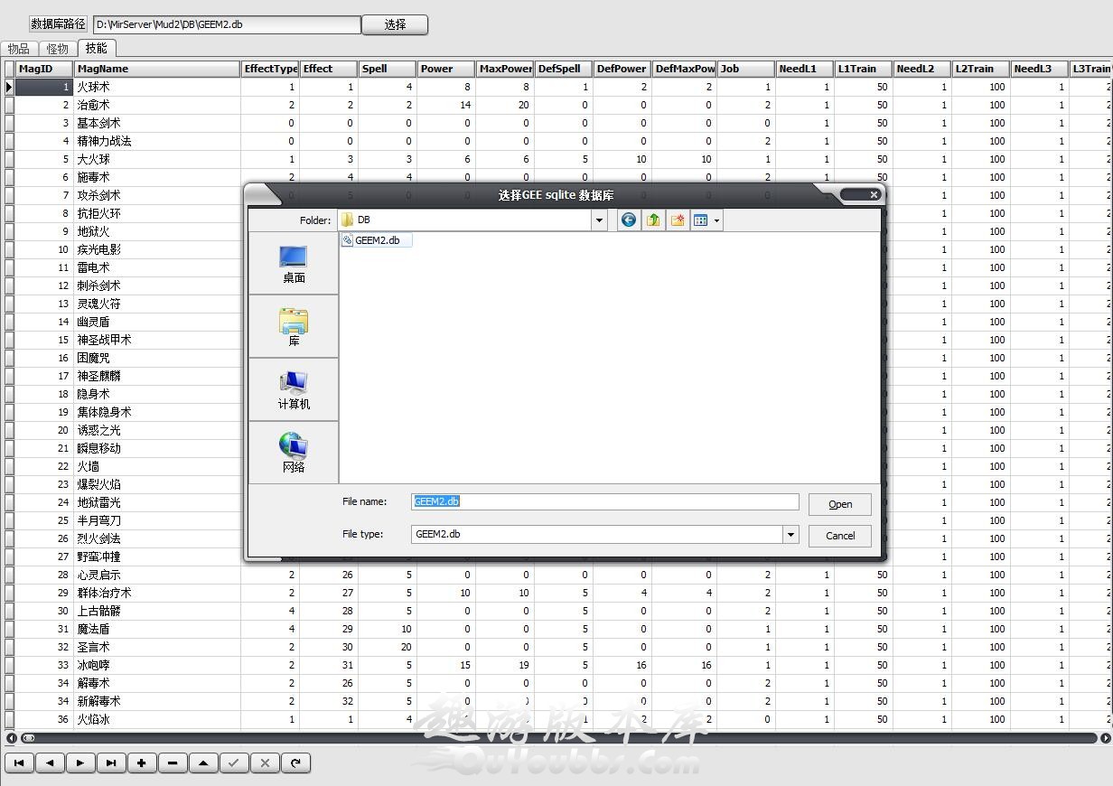This screenshot has width=1113, height=786.
Task: Go to next record in navigator
Action: click(x=80, y=763)
